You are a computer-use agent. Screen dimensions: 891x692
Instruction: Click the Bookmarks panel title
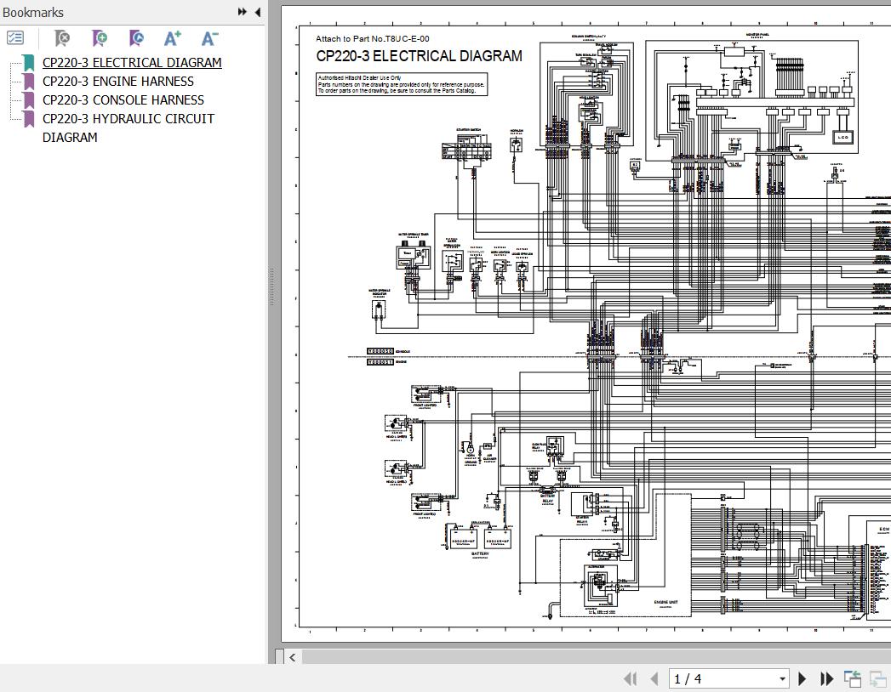(x=33, y=13)
